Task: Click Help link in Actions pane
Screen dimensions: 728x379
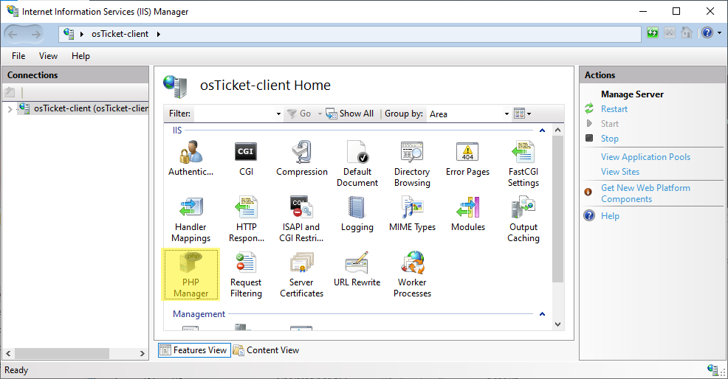Action: coord(610,216)
